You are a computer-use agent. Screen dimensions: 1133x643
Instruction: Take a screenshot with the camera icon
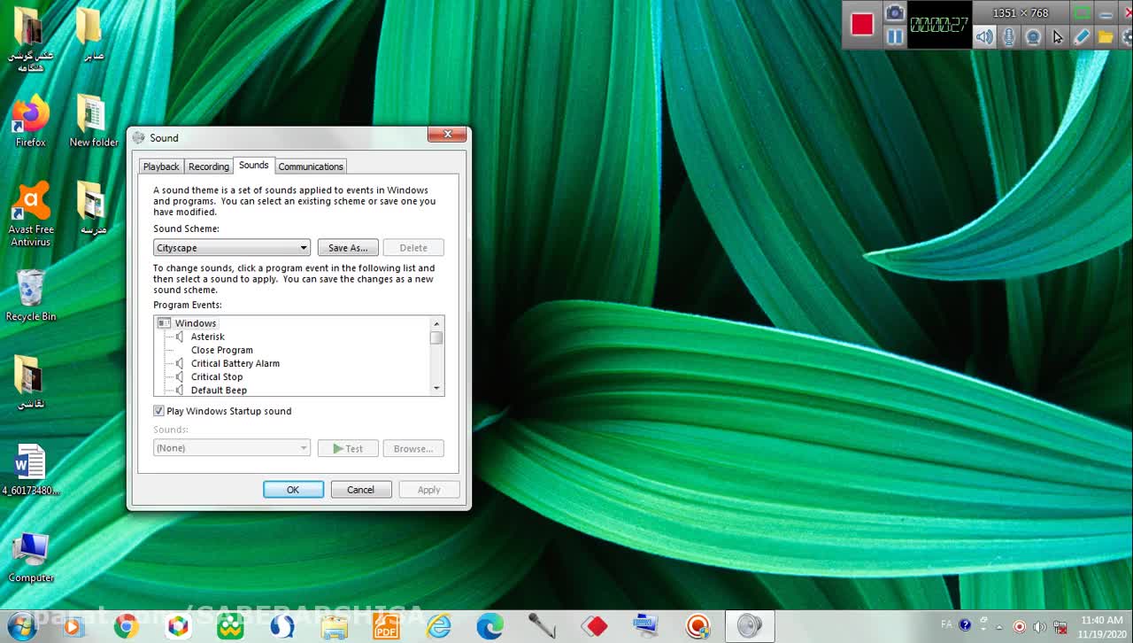point(895,12)
